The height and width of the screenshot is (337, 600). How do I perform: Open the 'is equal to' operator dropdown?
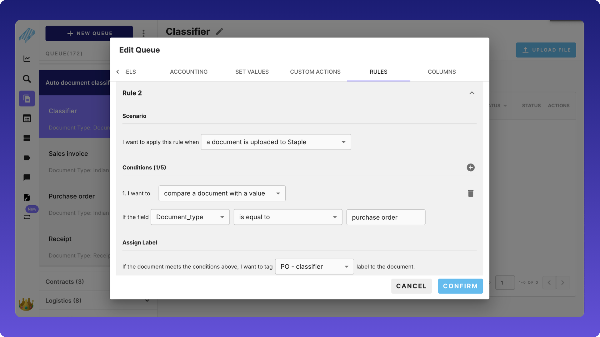pos(287,217)
